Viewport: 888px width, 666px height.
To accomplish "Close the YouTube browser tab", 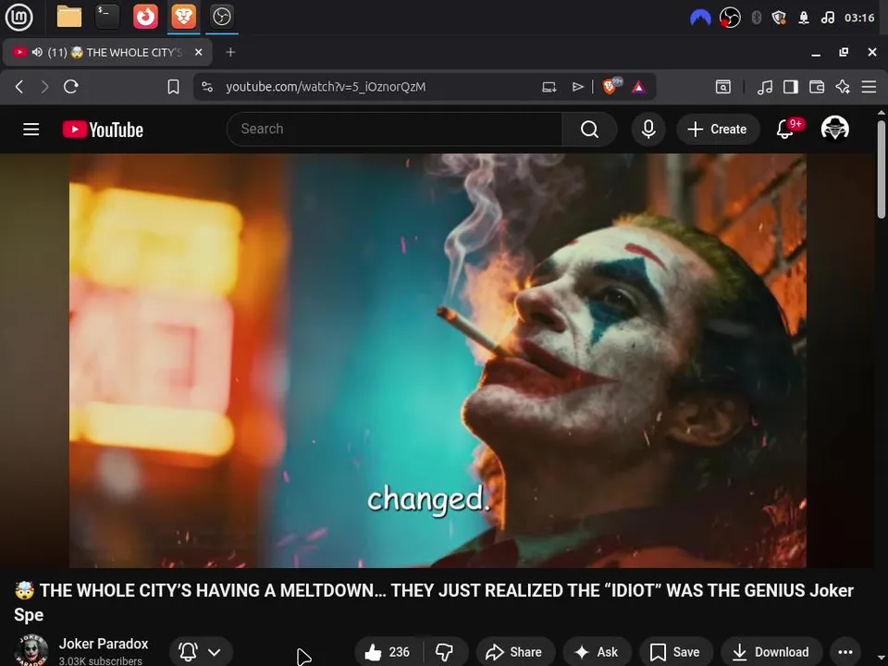I will coord(198,52).
